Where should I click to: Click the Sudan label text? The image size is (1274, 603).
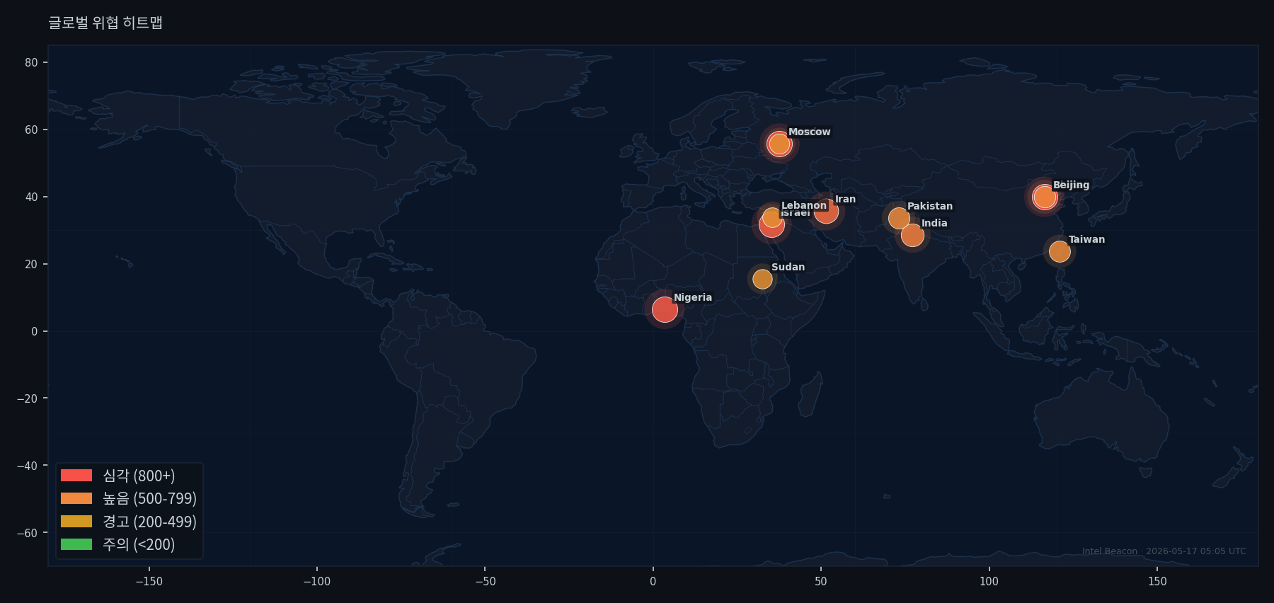788,267
